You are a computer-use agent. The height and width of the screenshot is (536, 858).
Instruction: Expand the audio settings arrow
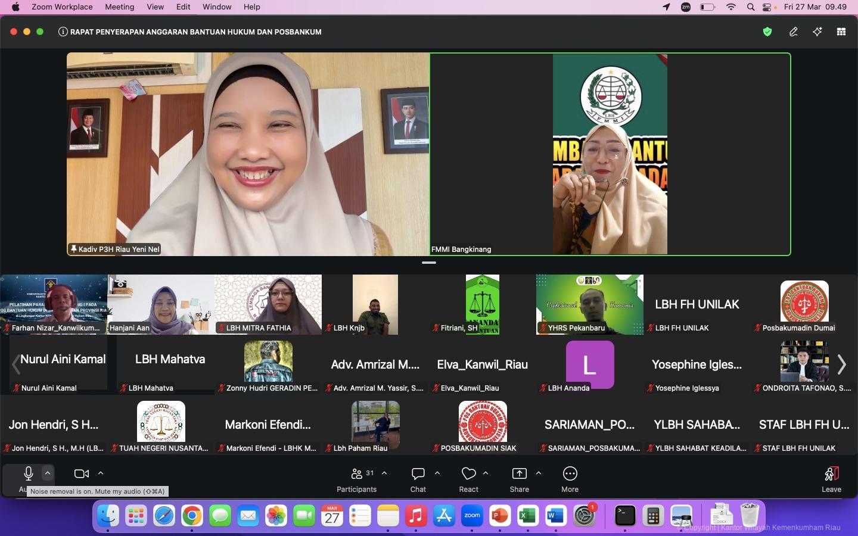[48, 473]
